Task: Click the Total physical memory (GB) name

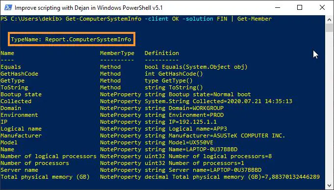Action: [45, 177]
